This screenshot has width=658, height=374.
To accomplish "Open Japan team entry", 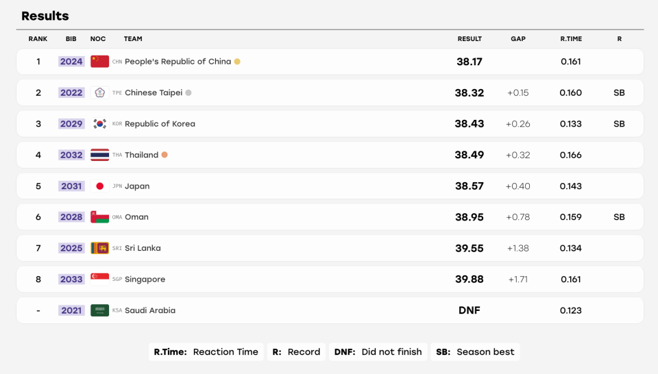I will point(137,186).
